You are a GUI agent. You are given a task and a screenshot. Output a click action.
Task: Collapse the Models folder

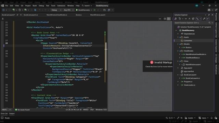pyautogui.click(x=178, y=44)
